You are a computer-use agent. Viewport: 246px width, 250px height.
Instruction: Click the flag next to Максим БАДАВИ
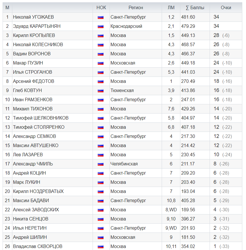point(100,201)
